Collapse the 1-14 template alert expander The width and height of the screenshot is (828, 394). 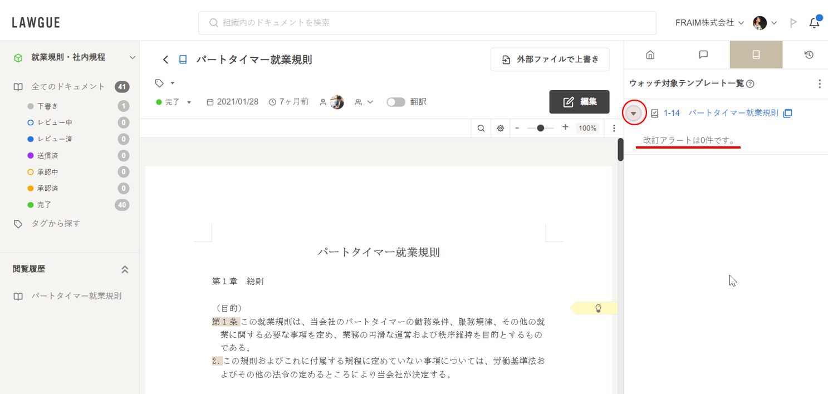coord(633,114)
